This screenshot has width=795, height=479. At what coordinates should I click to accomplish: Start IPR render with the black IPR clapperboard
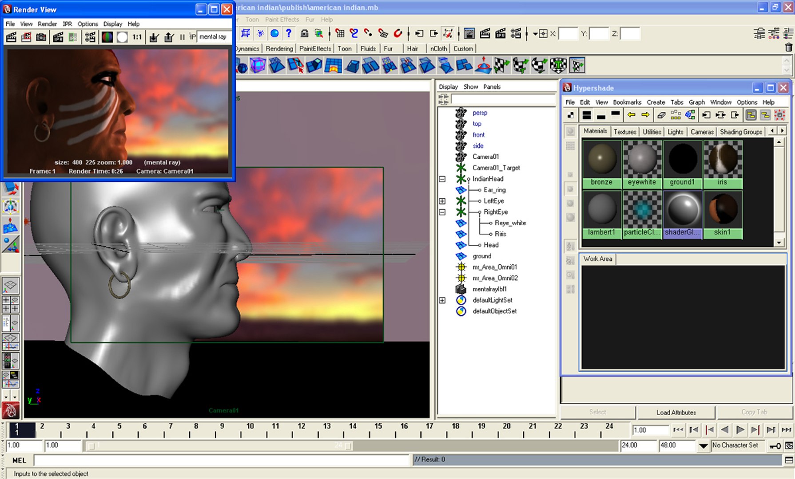[x=58, y=37]
